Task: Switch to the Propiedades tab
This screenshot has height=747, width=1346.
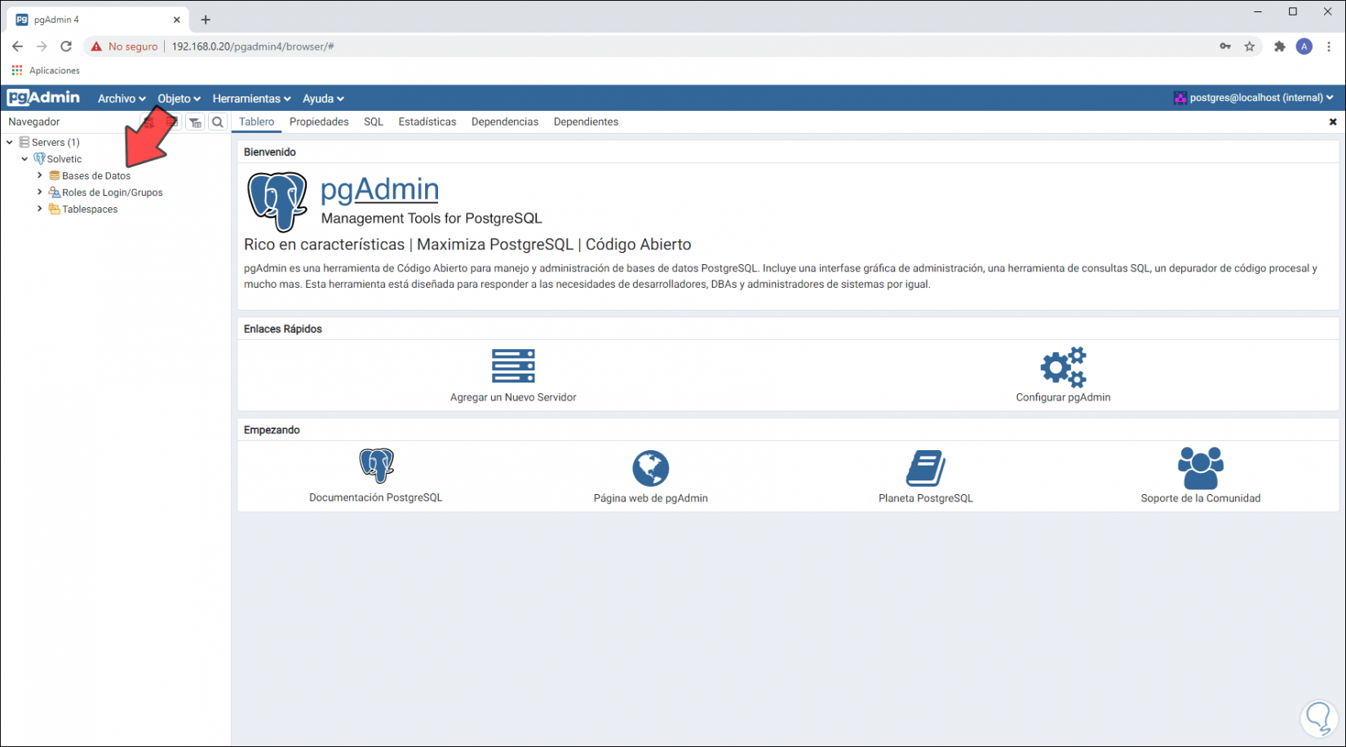Action: pyautogui.click(x=319, y=122)
